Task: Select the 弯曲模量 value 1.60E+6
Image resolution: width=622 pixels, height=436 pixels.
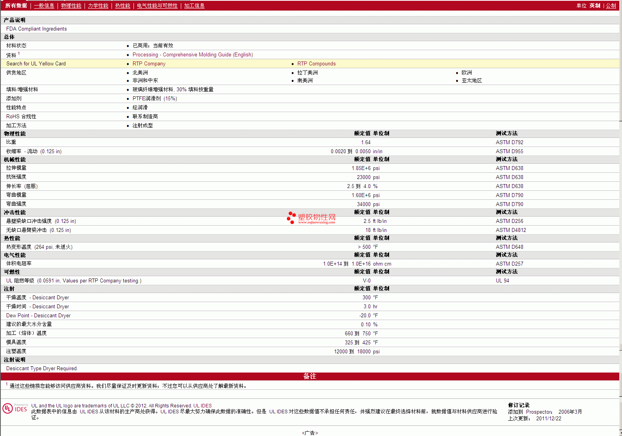Action: (x=361, y=195)
